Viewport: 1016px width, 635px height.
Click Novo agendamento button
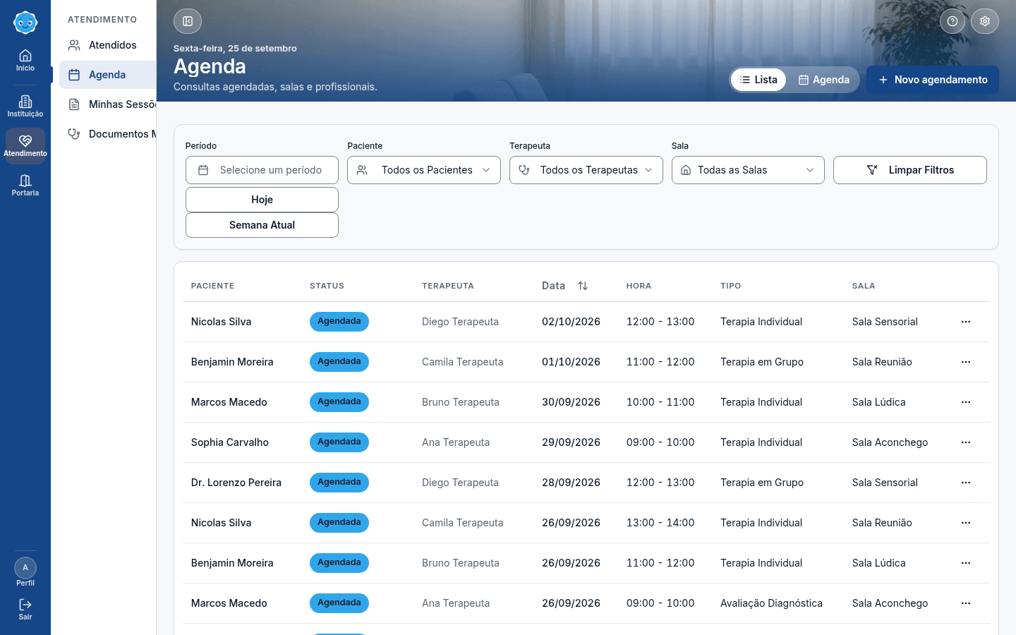click(933, 80)
